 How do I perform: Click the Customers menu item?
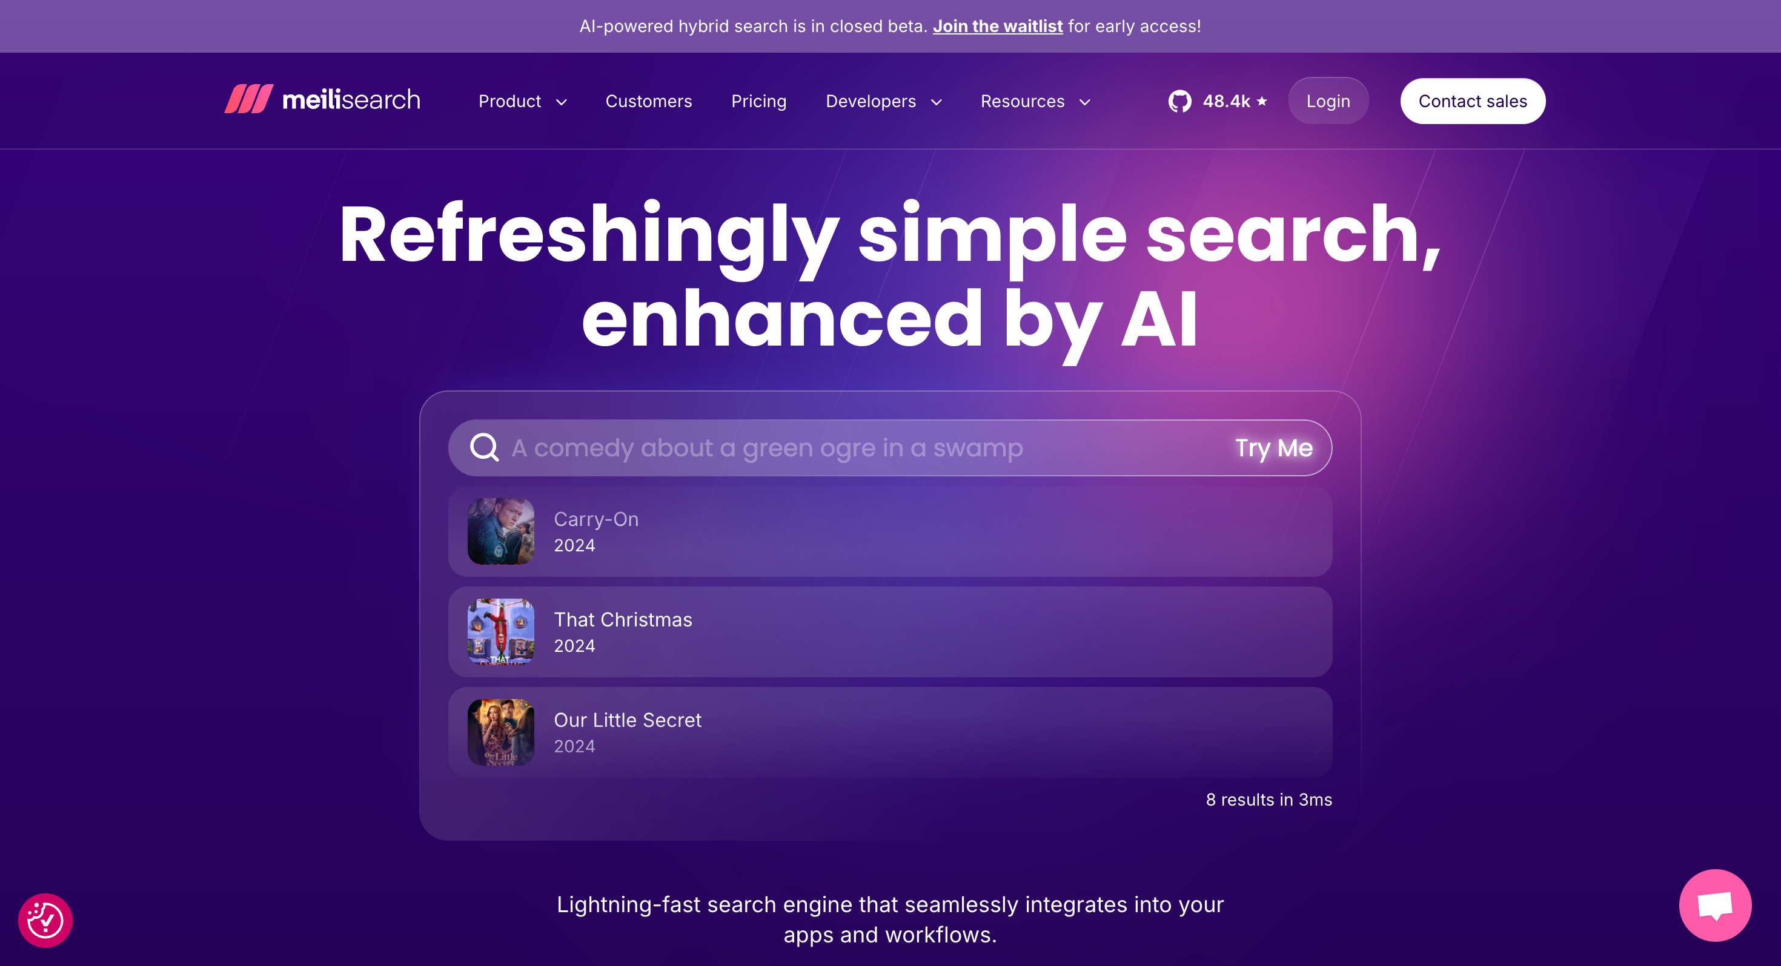pos(648,100)
